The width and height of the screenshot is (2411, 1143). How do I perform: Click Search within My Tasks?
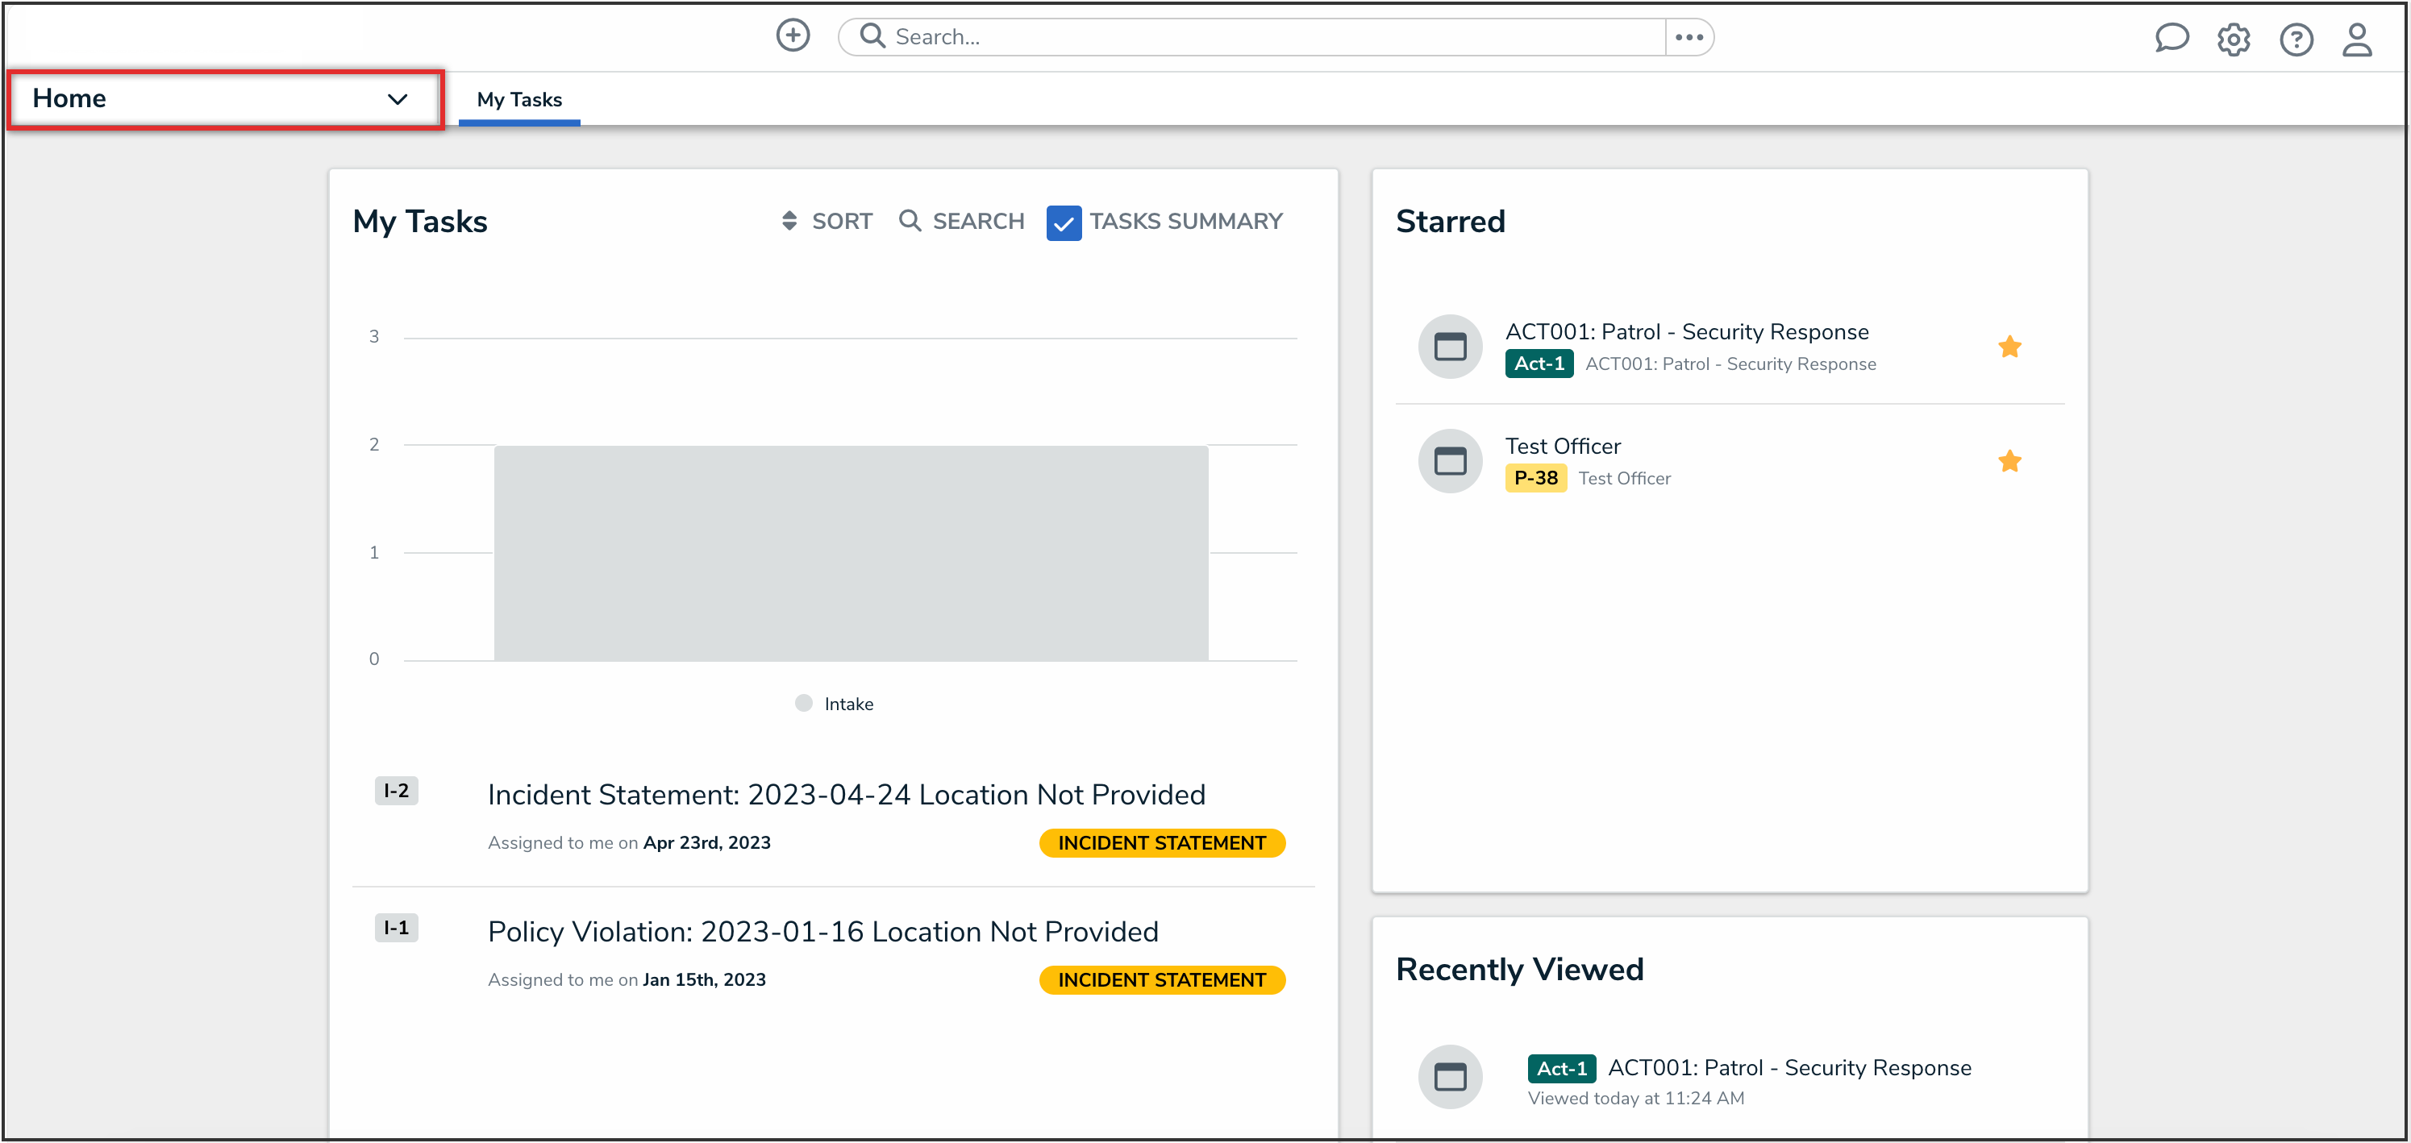pyautogui.click(x=961, y=222)
